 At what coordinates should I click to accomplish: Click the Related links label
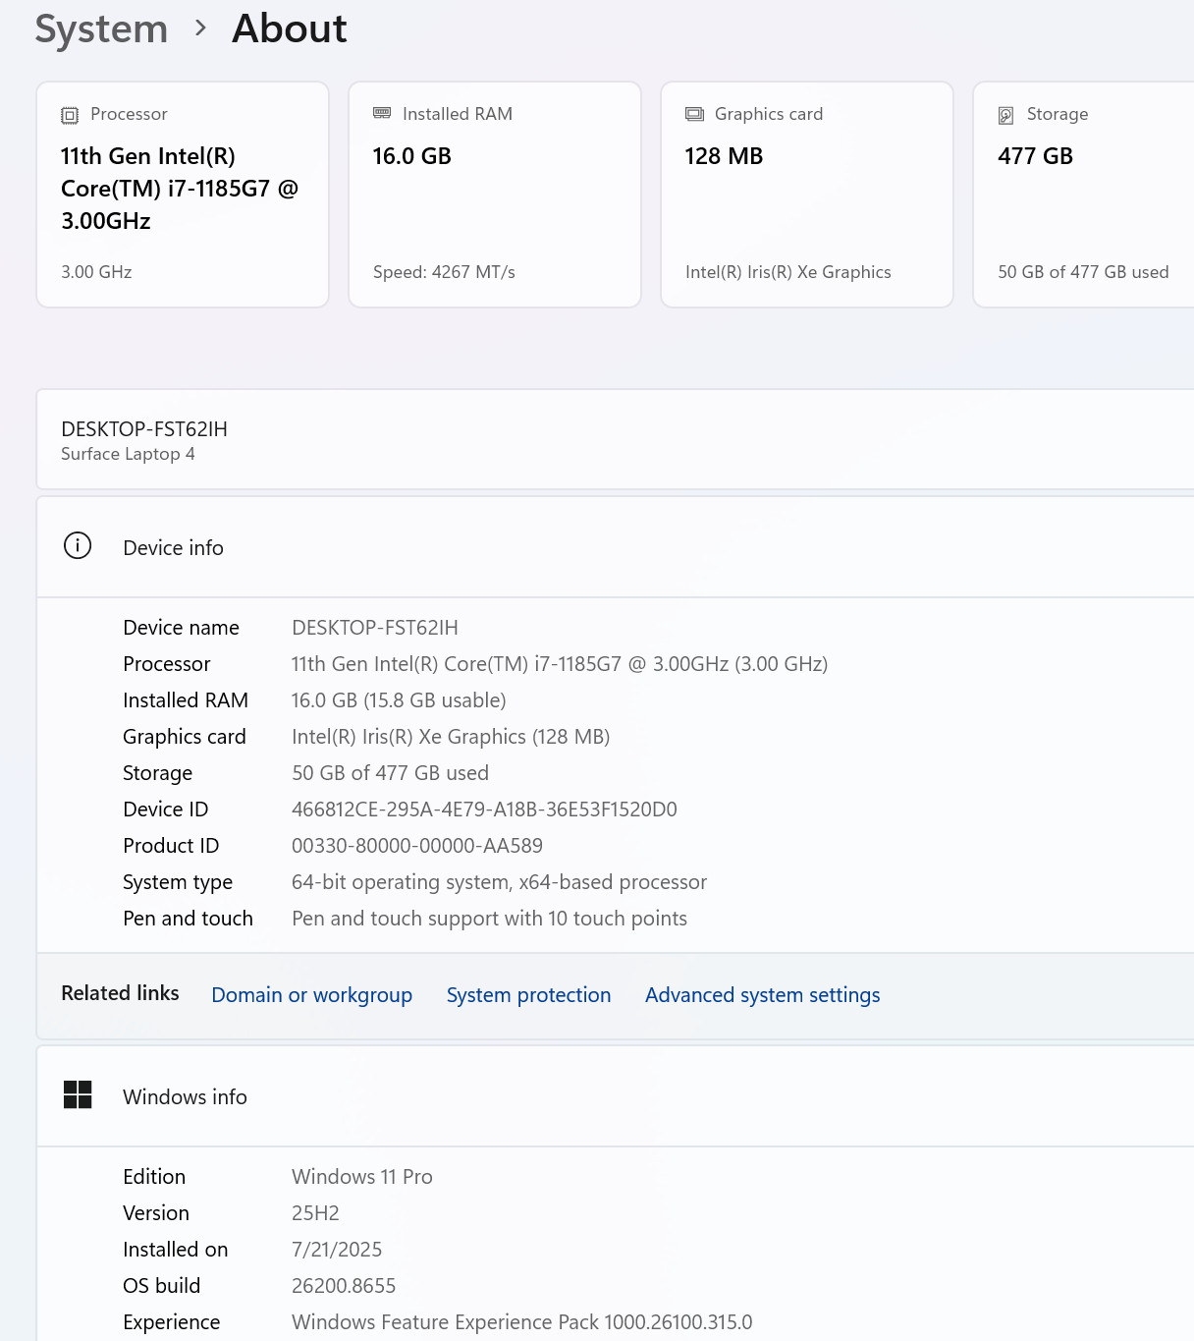120,993
